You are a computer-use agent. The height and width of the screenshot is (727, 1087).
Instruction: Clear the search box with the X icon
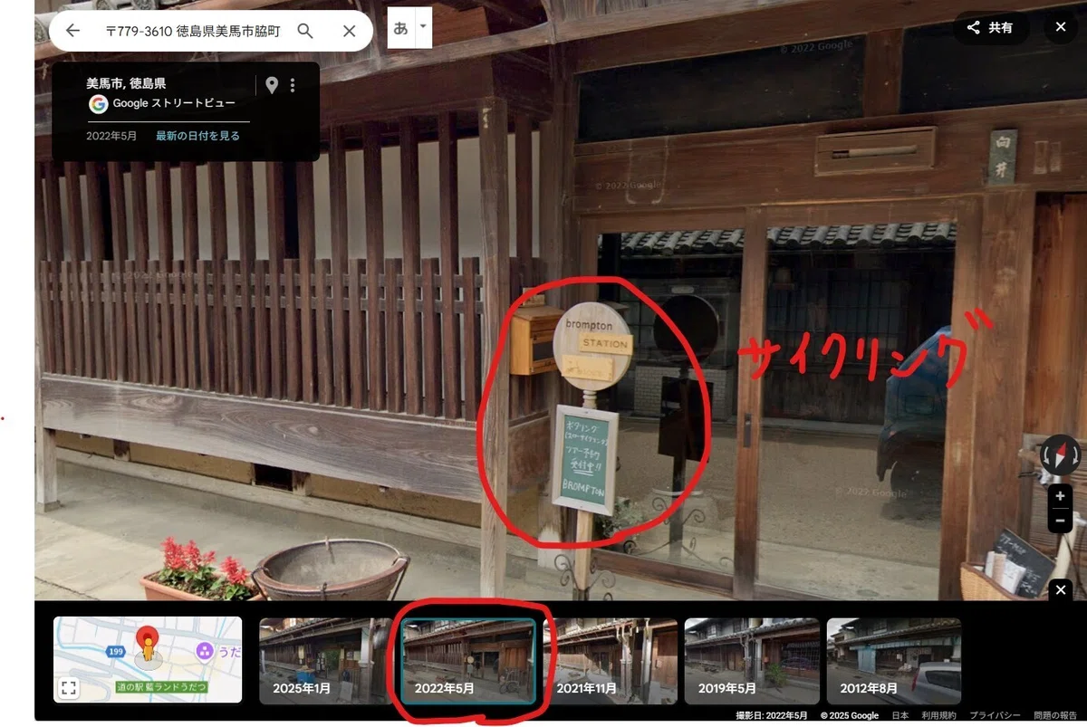tap(349, 31)
